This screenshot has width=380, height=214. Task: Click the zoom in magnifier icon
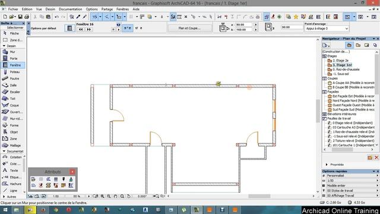pyautogui.click(x=103, y=196)
